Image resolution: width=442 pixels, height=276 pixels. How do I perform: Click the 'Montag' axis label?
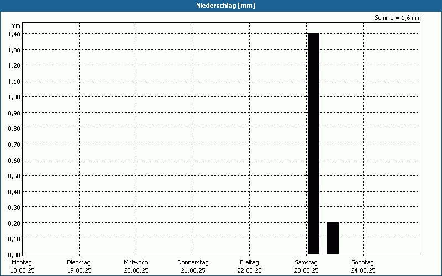pyautogui.click(x=22, y=263)
